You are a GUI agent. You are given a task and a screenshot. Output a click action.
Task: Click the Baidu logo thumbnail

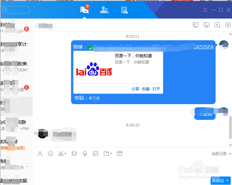[x=94, y=69]
